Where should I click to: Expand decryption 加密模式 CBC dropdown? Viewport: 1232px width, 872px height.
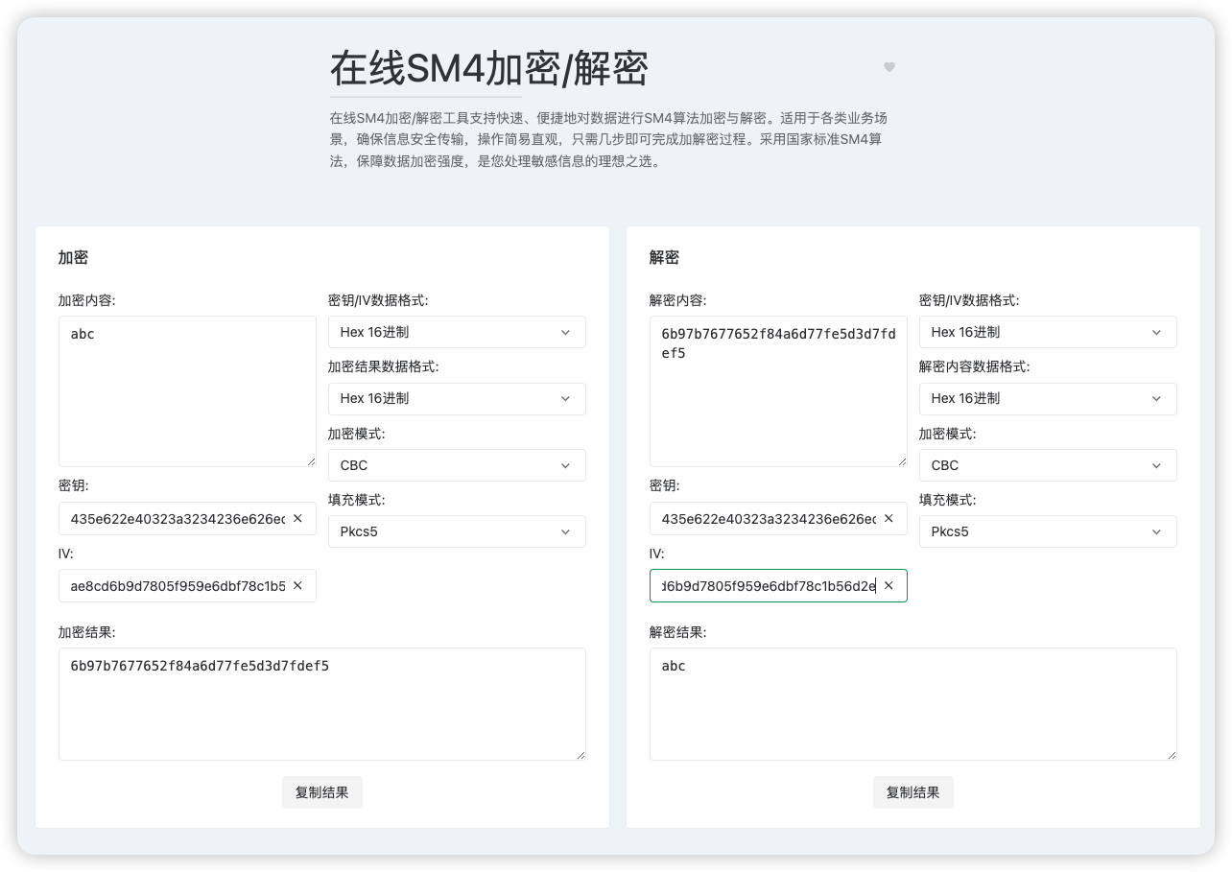[x=1048, y=465]
